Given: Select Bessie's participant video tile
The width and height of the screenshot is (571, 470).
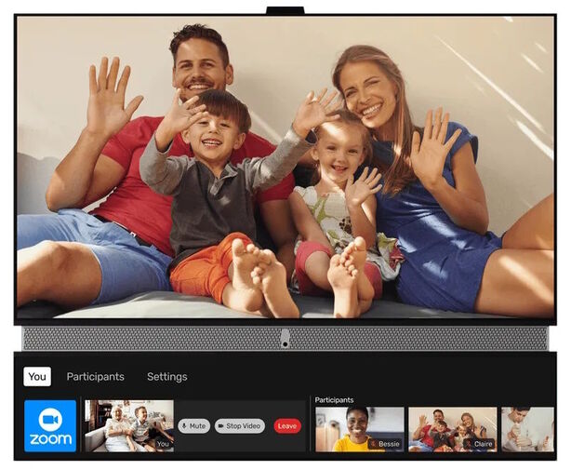Looking at the screenshot, I should point(359,428).
